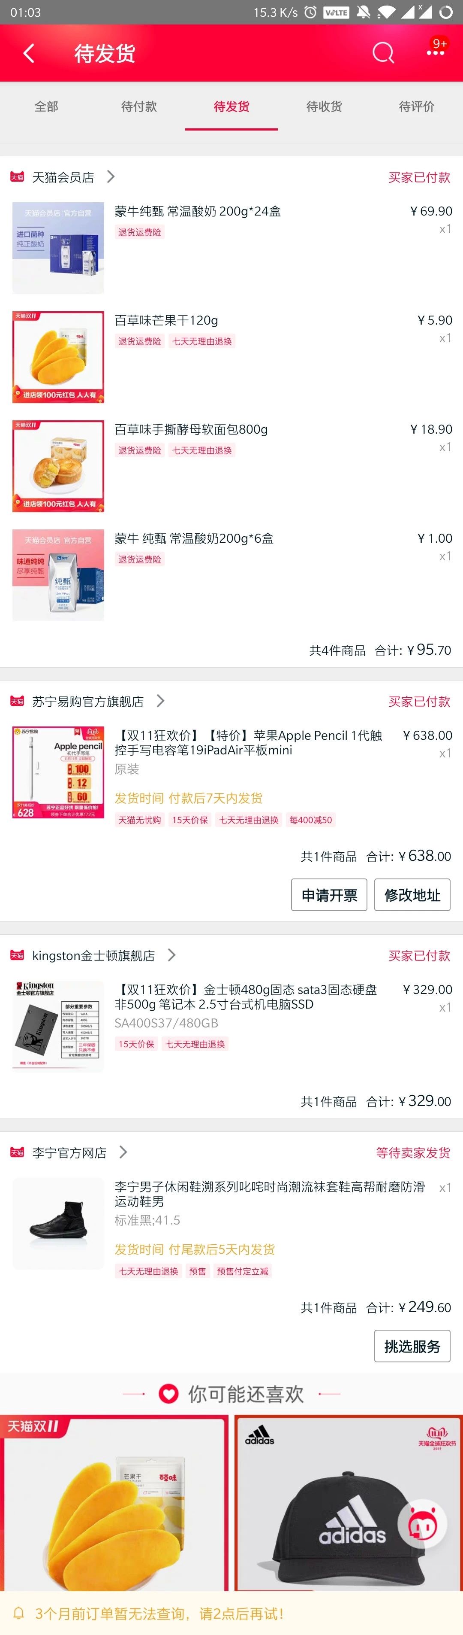Tap the Tmall logo beside 李宁官方网店

(x=17, y=1152)
